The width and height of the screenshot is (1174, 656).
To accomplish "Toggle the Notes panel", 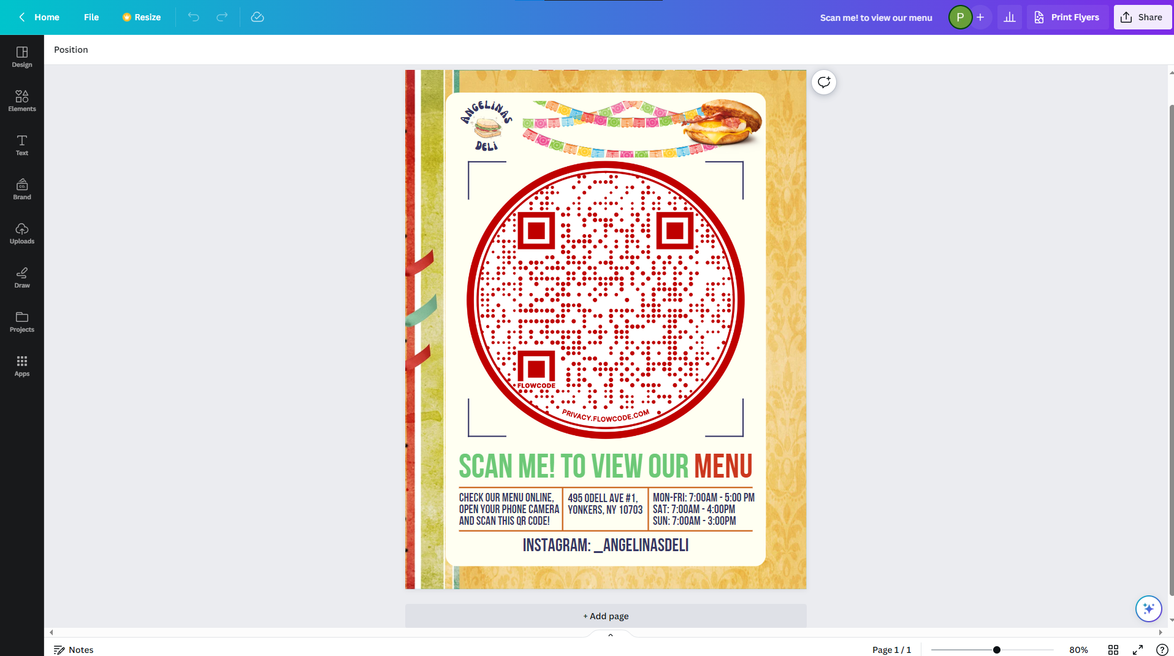I will click(74, 650).
